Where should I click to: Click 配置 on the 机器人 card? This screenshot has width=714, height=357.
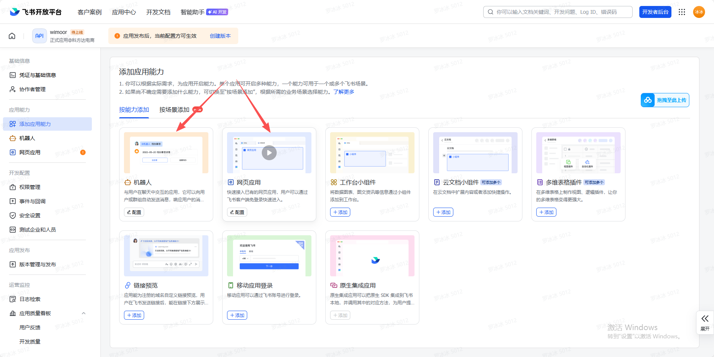pos(134,212)
